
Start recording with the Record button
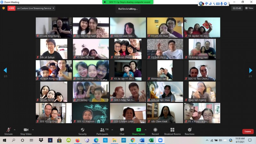pos(155,131)
